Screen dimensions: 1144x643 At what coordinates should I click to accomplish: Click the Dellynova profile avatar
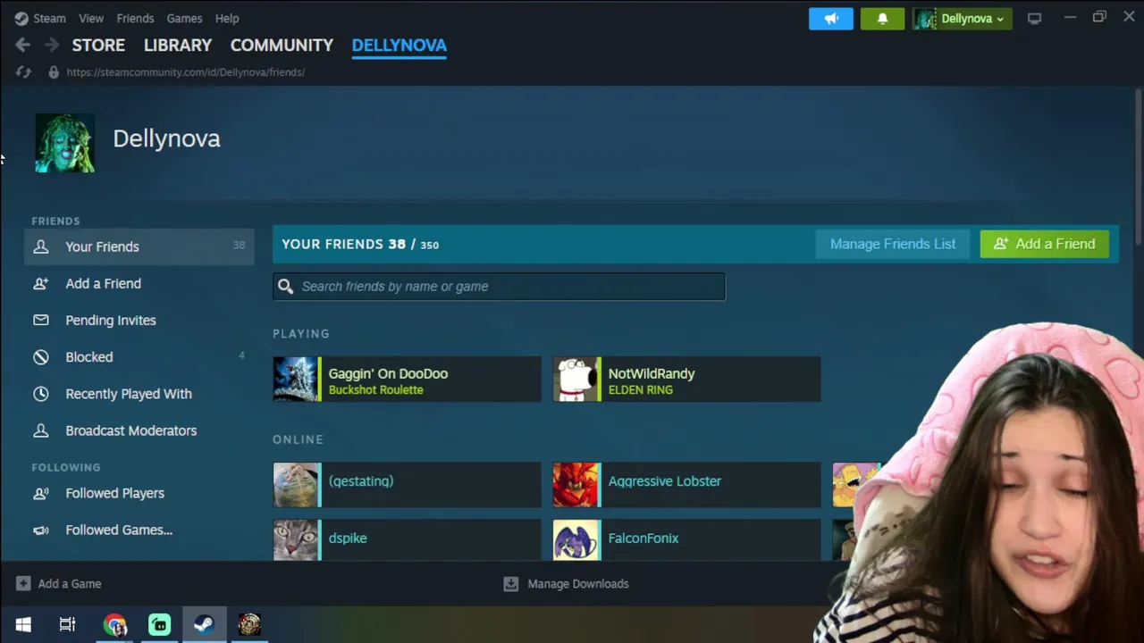(64, 143)
